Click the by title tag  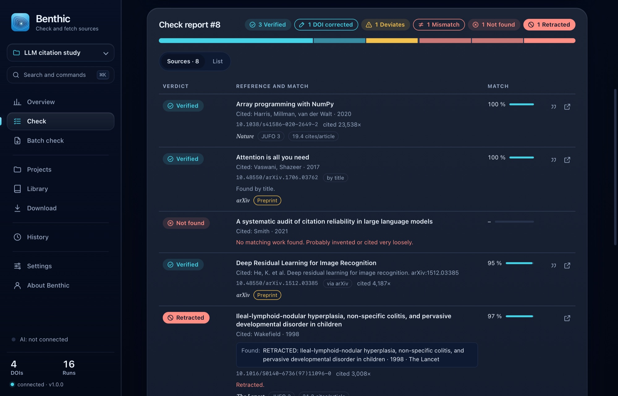point(335,178)
